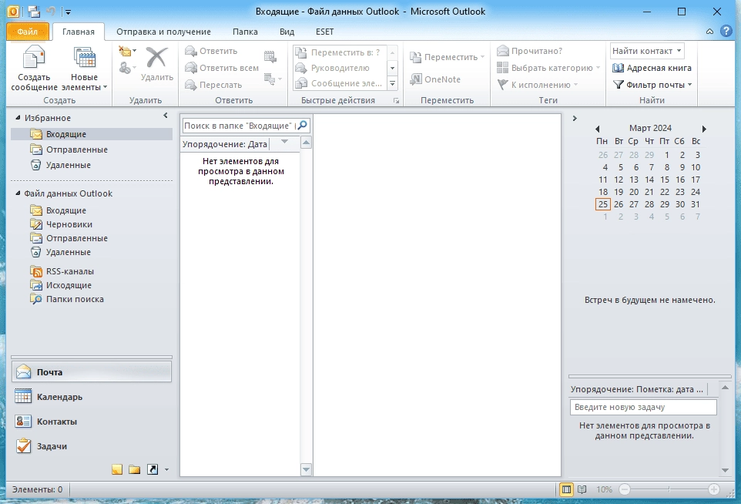Screen dimensions: 741x504
Task: Minimize the ribbon with the caret
Action: tap(710, 32)
